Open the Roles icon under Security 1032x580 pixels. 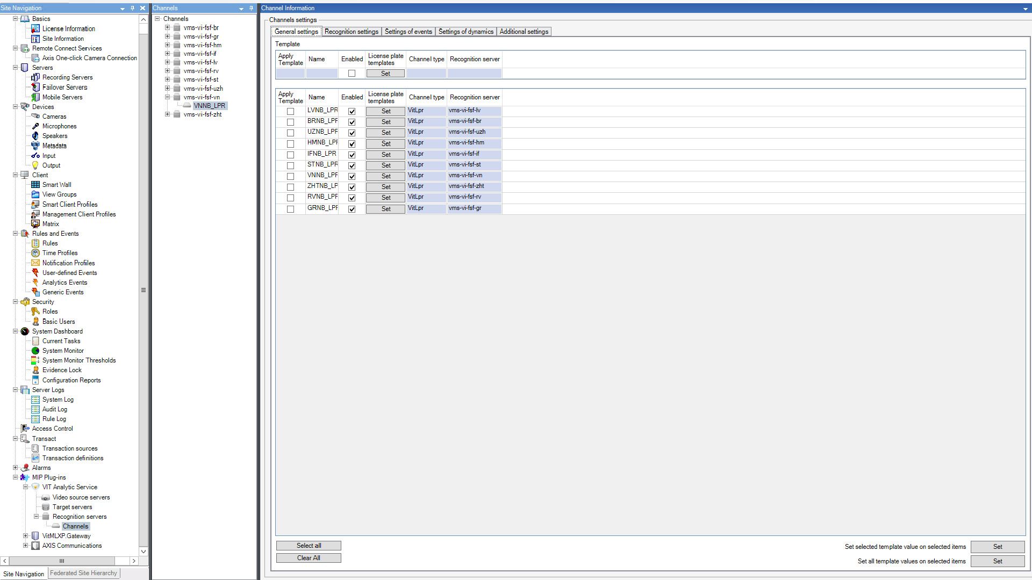[x=35, y=311]
